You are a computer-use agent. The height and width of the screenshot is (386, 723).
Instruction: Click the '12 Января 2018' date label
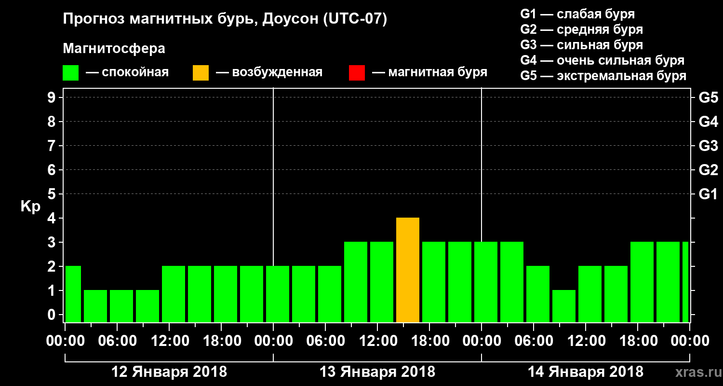tap(169, 372)
